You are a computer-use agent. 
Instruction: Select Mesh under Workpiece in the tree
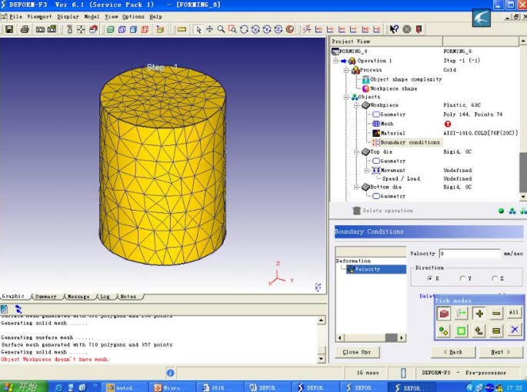pyautogui.click(x=387, y=124)
